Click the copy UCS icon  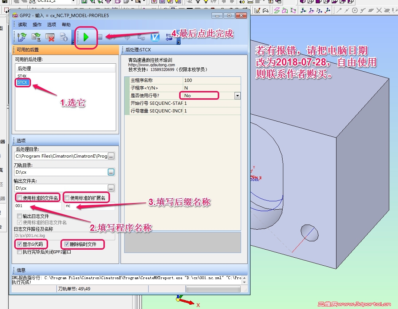click(x=319, y=11)
